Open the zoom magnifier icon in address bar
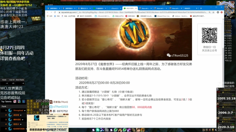This screenshot has width=236, height=132. (210, 12)
